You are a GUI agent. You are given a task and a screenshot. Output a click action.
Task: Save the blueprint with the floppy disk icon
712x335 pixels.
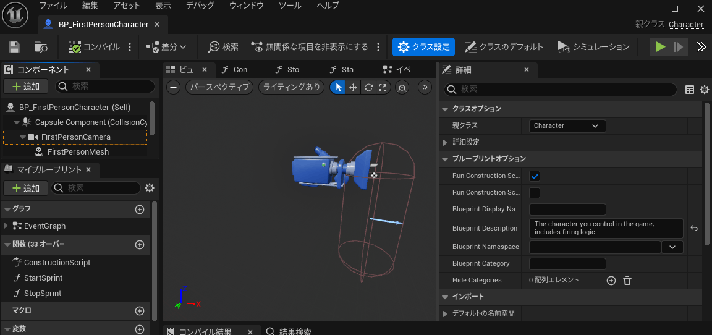click(x=14, y=47)
